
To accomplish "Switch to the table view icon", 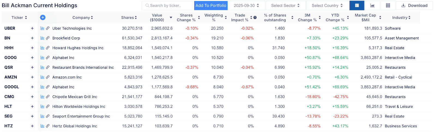I will [x=357, y=5].
